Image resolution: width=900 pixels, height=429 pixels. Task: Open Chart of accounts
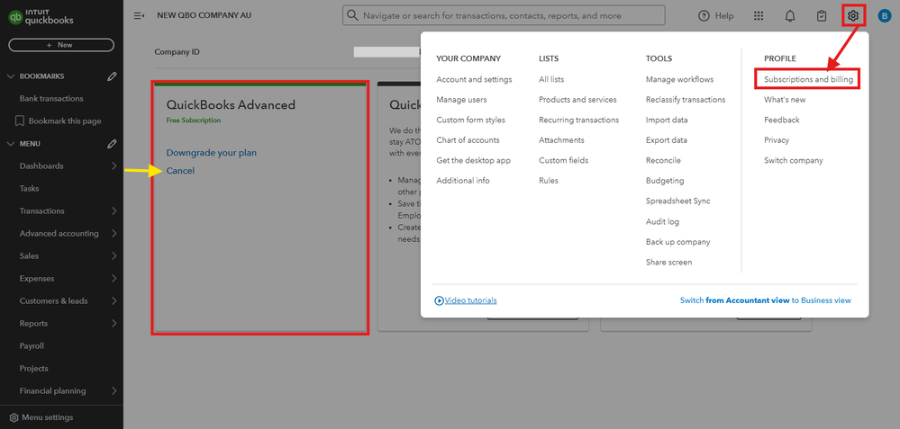pos(468,139)
